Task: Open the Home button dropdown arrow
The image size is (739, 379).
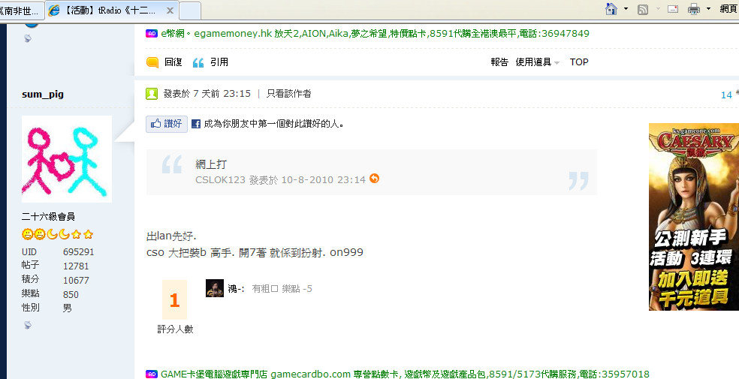Action: 626,9
